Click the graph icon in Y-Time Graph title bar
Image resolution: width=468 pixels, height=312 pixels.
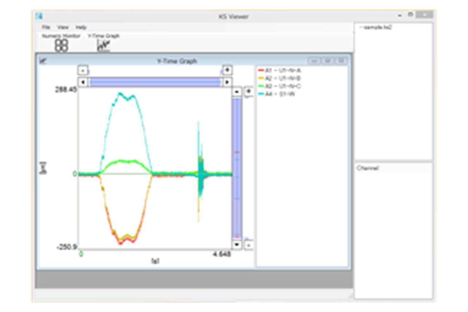(42, 61)
